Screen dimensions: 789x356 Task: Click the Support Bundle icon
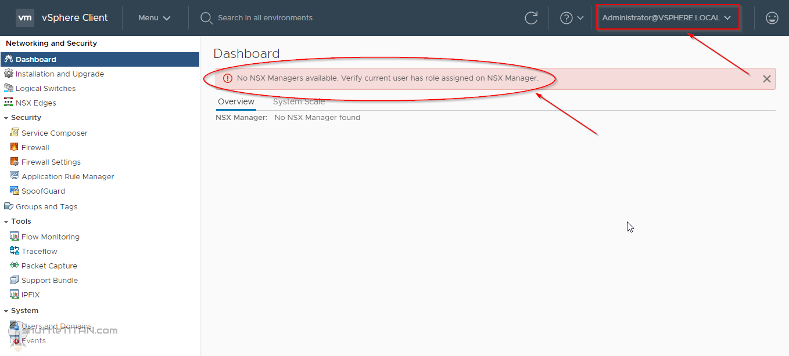tap(15, 280)
